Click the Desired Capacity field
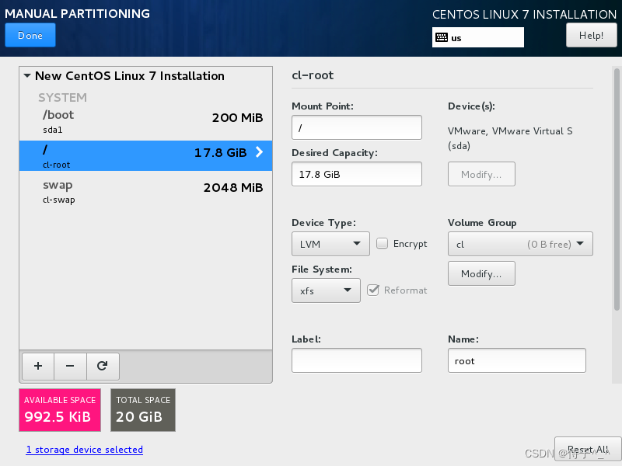This screenshot has height=466, width=622. click(x=357, y=174)
